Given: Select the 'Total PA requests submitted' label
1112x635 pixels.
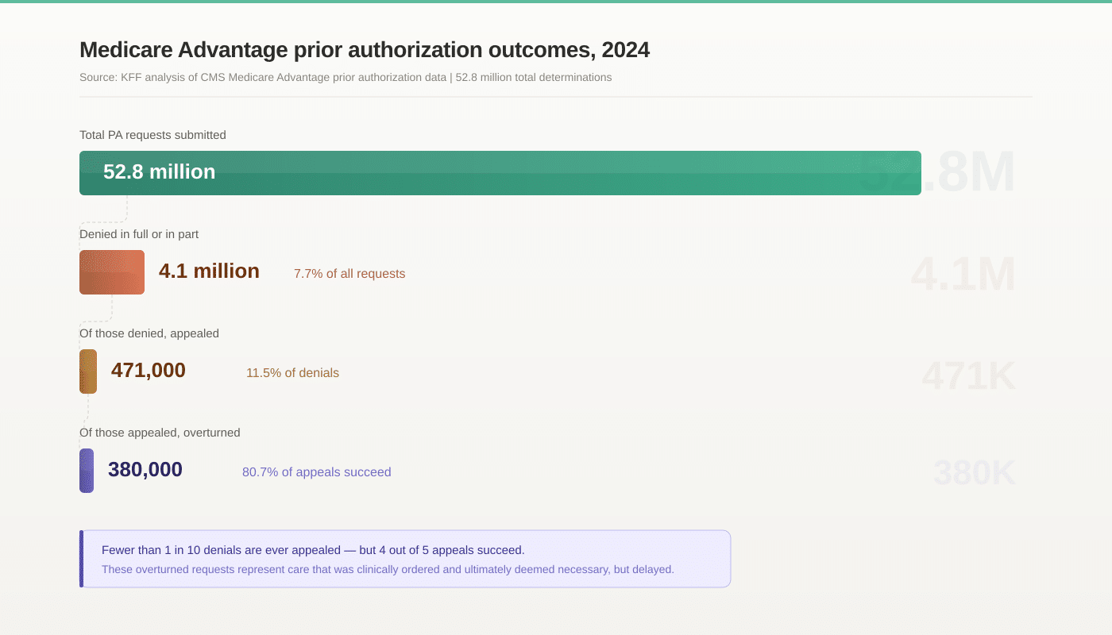Looking at the screenshot, I should click(x=153, y=135).
